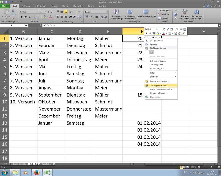Viewport: 221px width, 176px height.
Task: Expand the Sortieren submenu in the context menu
Action: (x=161, y=77)
